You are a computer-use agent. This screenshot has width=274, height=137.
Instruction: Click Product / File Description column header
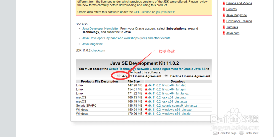(99, 81)
